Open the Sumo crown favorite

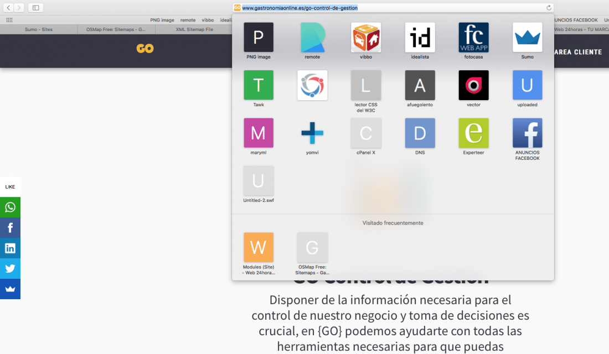pyautogui.click(x=527, y=37)
